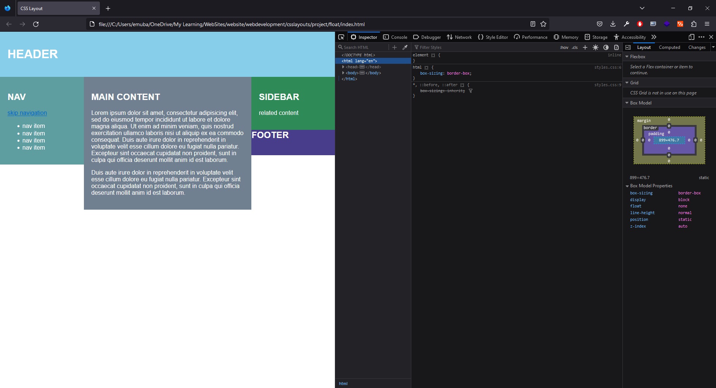Click the border-box property value
The height and width of the screenshot is (388, 716).
pos(459,73)
